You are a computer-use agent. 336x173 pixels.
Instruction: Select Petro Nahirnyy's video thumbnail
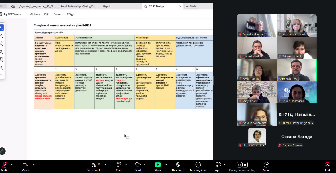pyautogui.click(x=296, y=70)
